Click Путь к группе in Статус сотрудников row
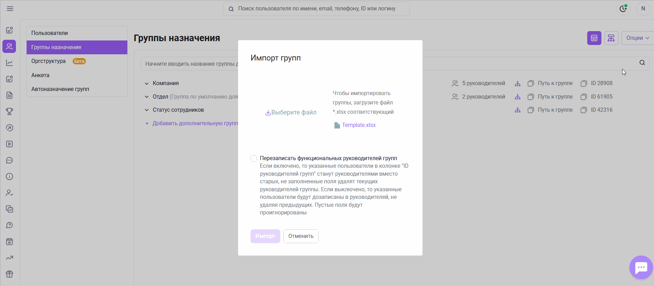 click(x=555, y=110)
